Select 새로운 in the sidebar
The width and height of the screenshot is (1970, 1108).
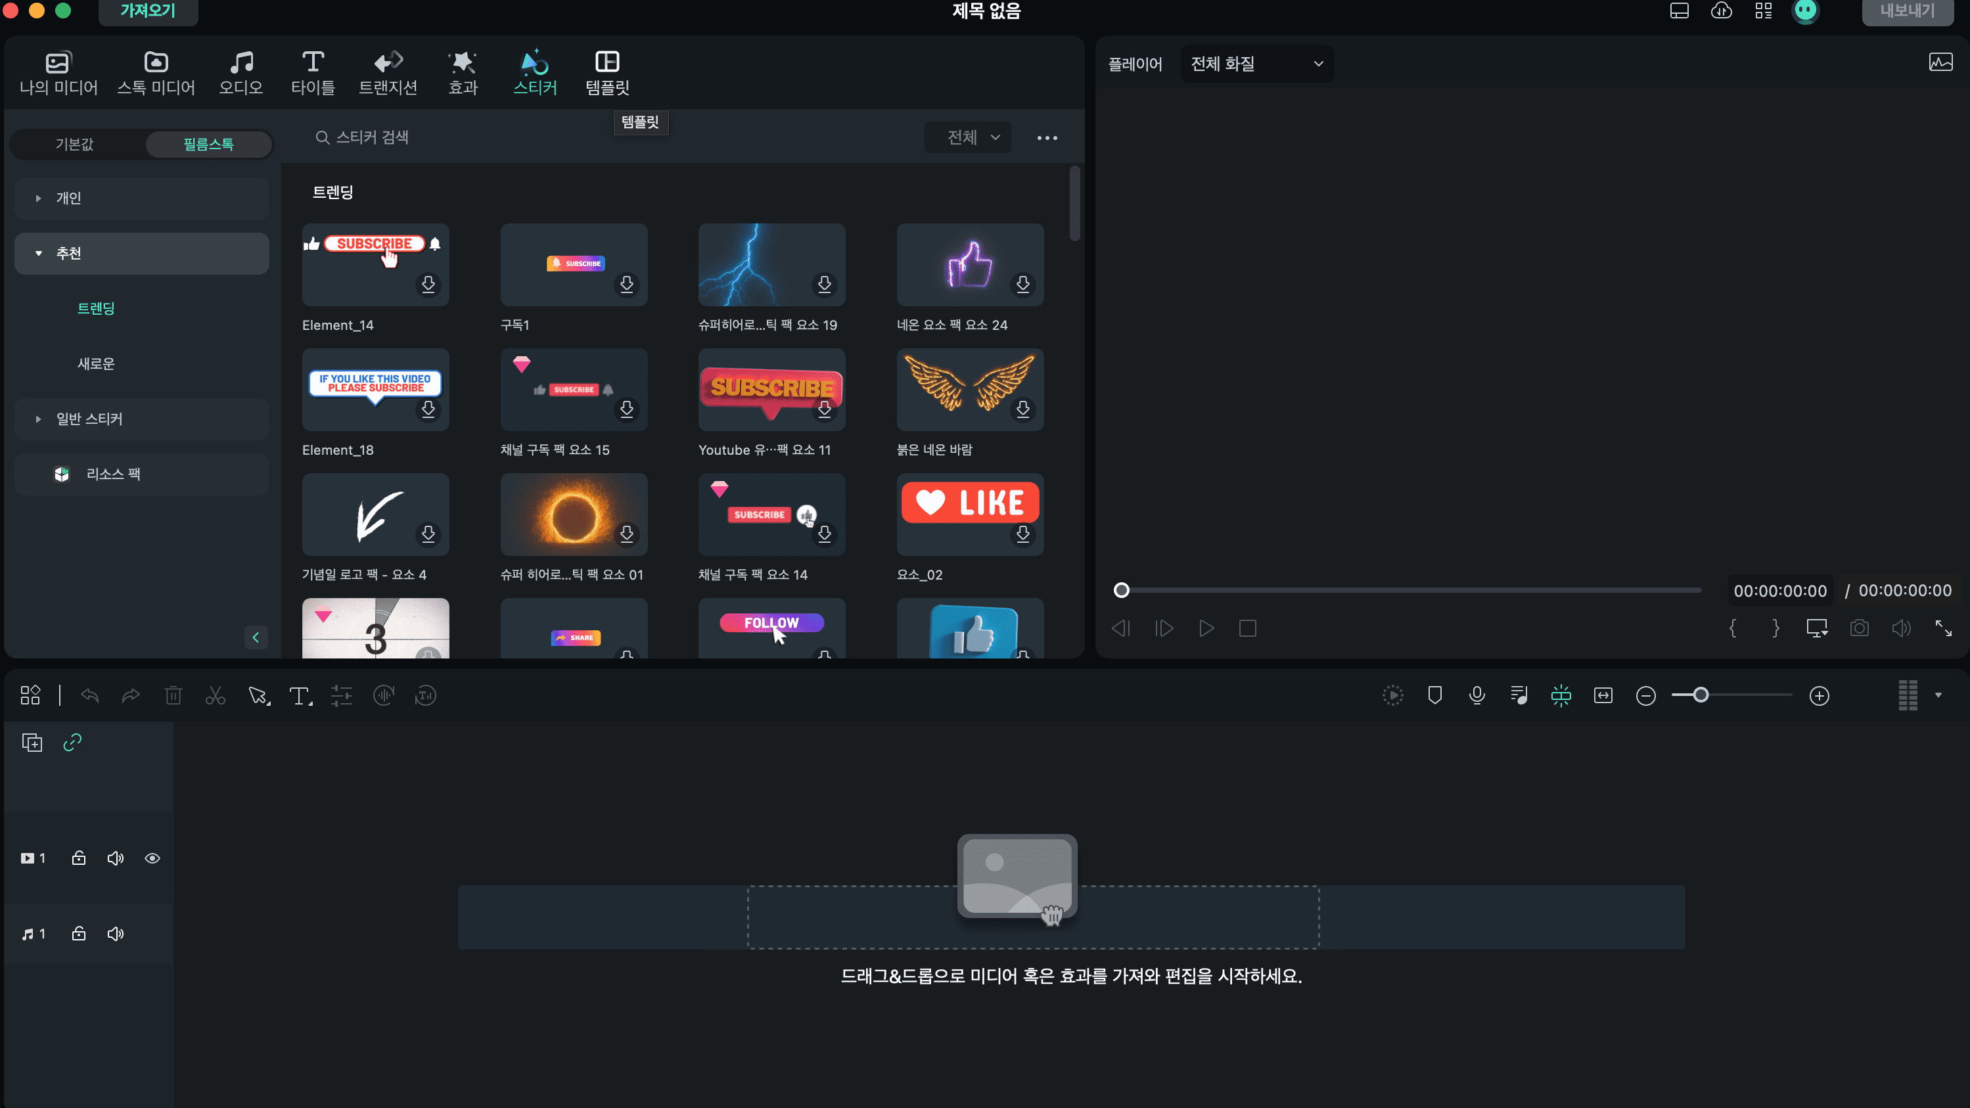coord(95,364)
